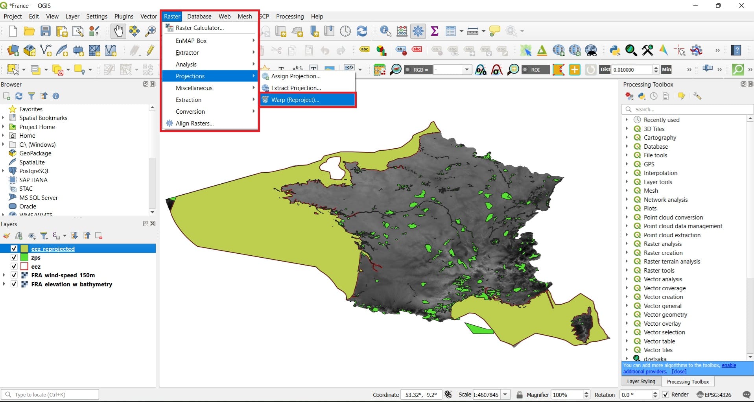
Task: Open the Python Console icon
Action: click(615, 50)
